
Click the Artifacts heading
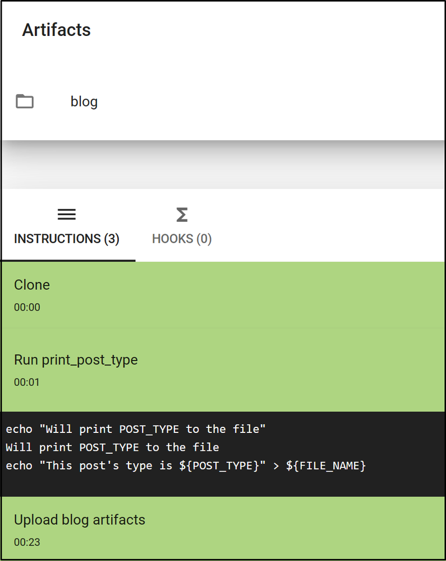(x=57, y=30)
